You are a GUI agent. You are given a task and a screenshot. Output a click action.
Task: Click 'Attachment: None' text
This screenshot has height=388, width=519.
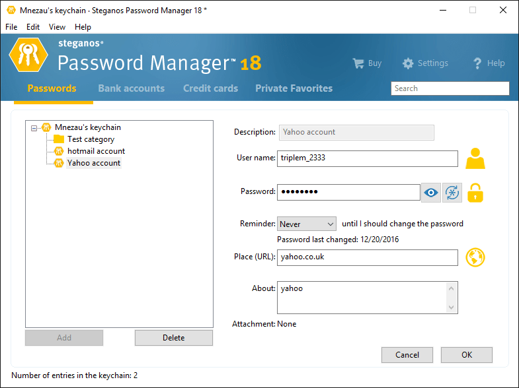[264, 324]
